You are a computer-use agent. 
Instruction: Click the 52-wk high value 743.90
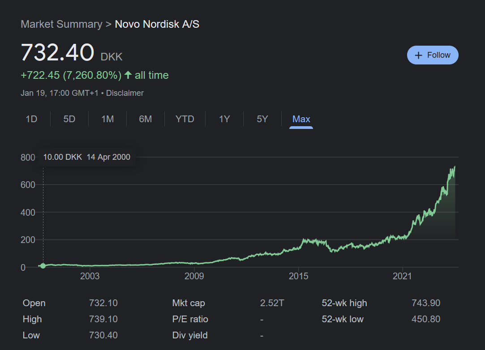426,303
